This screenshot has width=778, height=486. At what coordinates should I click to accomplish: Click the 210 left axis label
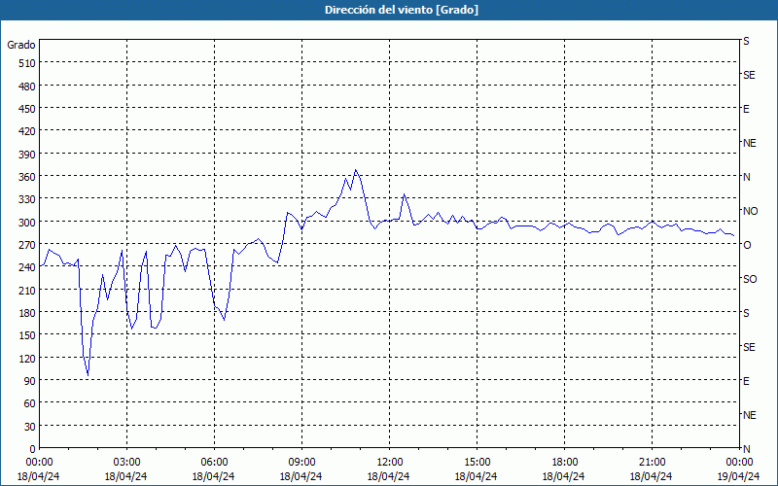28,290
